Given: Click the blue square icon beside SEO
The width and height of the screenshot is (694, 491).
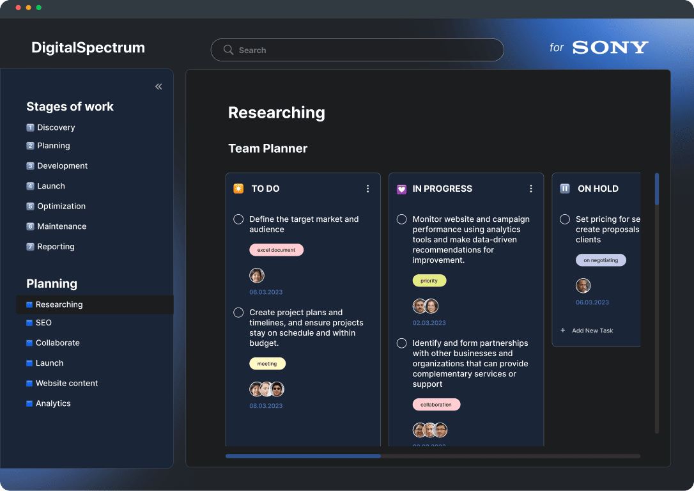Looking at the screenshot, I should pos(29,323).
